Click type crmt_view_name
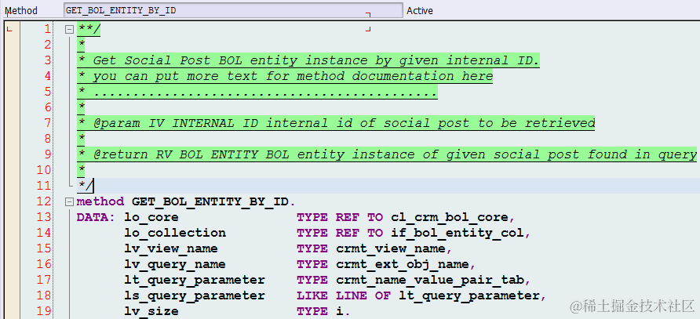The height and width of the screenshot is (319, 700). pos(391,248)
